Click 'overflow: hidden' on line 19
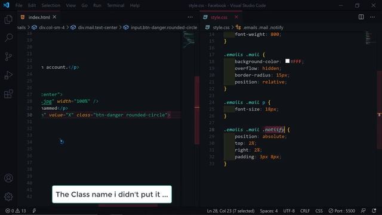The width and height of the screenshot is (382, 215). tap(258, 68)
